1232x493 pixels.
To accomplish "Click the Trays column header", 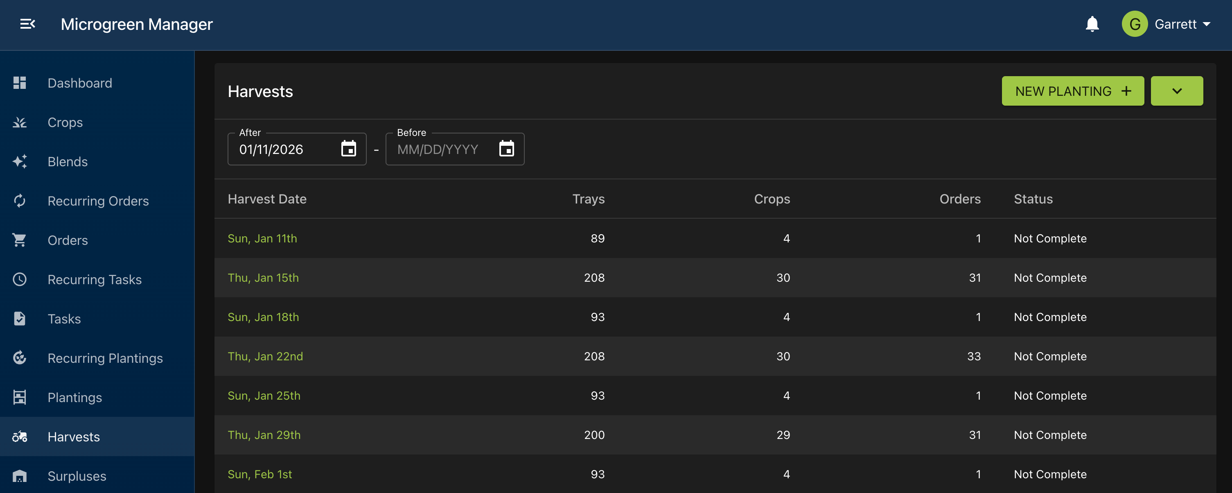I will [x=588, y=199].
